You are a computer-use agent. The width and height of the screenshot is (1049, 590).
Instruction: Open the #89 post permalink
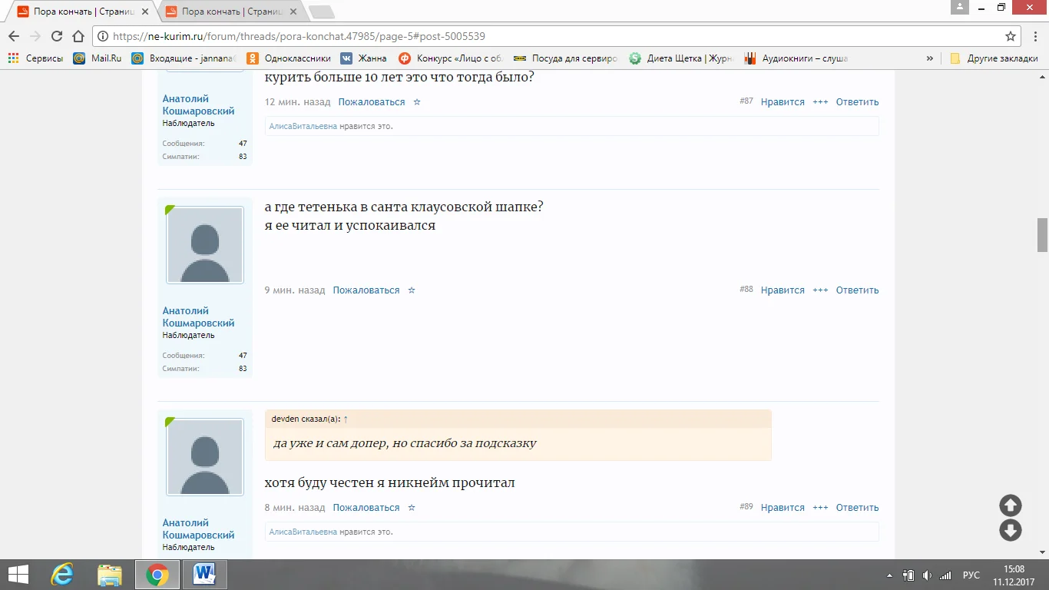click(x=746, y=507)
